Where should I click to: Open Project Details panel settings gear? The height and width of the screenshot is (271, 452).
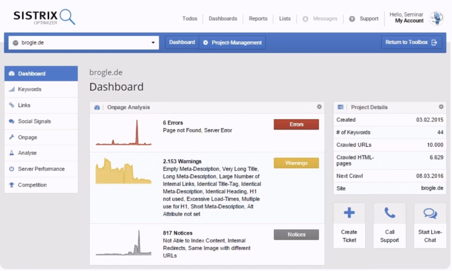click(441, 107)
